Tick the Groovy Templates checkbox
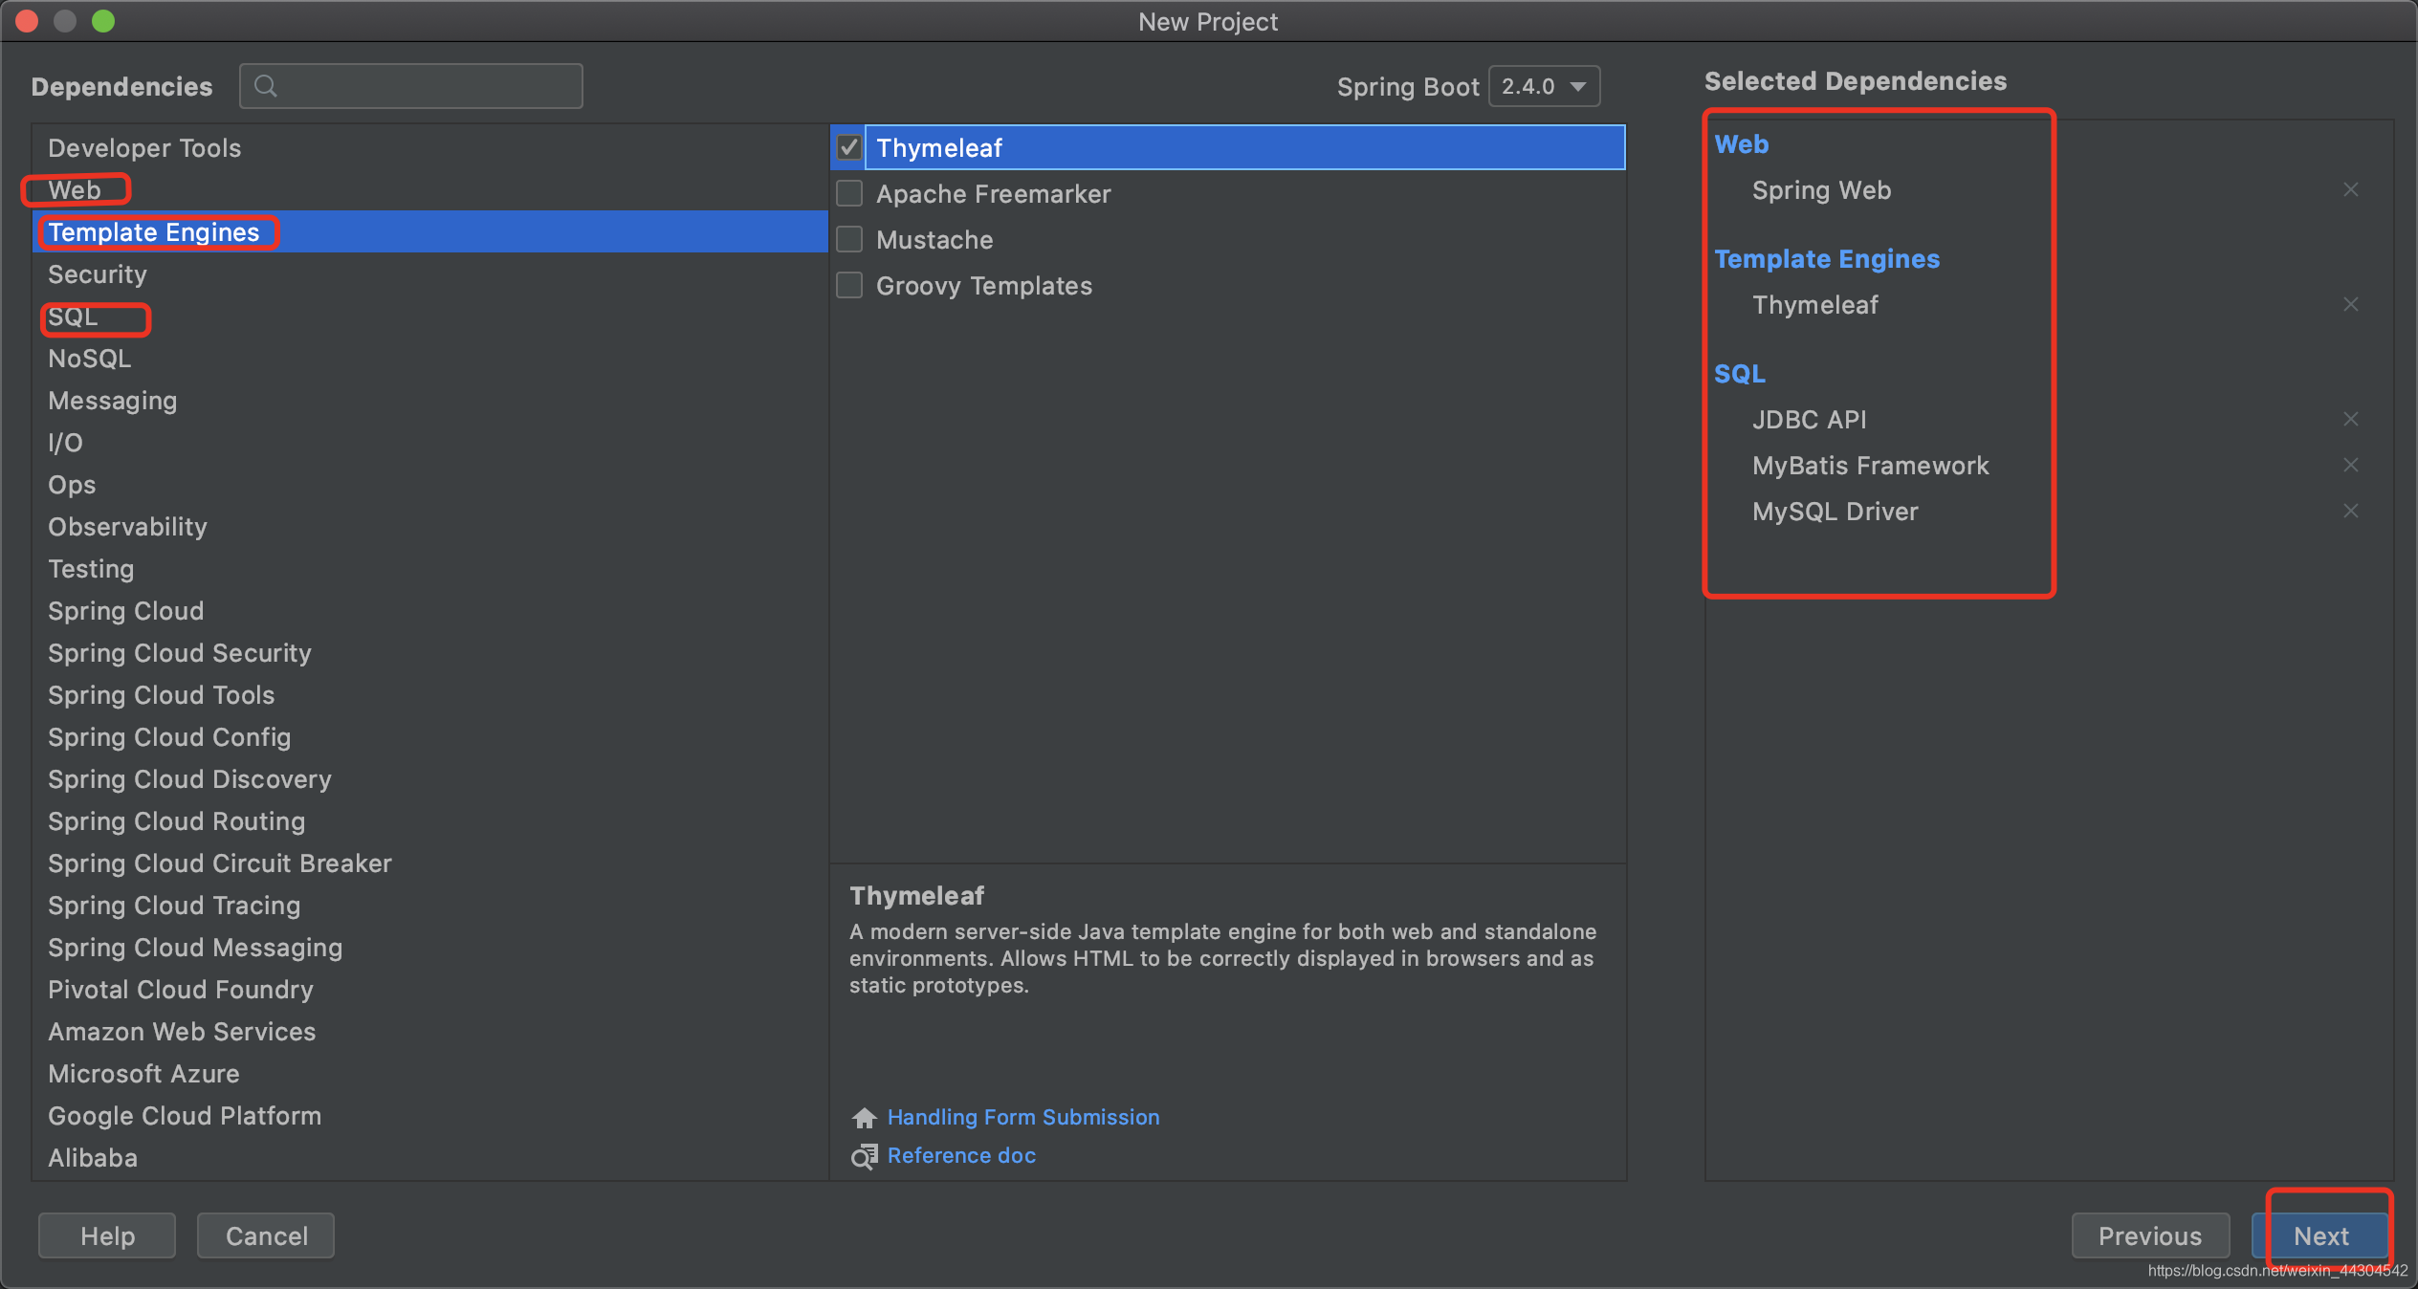The width and height of the screenshot is (2418, 1289). click(x=849, y=285)
